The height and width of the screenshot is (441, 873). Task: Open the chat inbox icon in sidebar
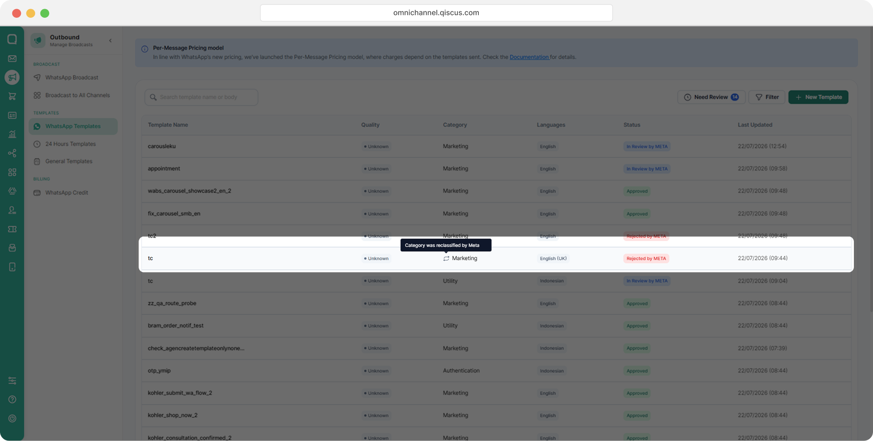[x=12, y=39]
